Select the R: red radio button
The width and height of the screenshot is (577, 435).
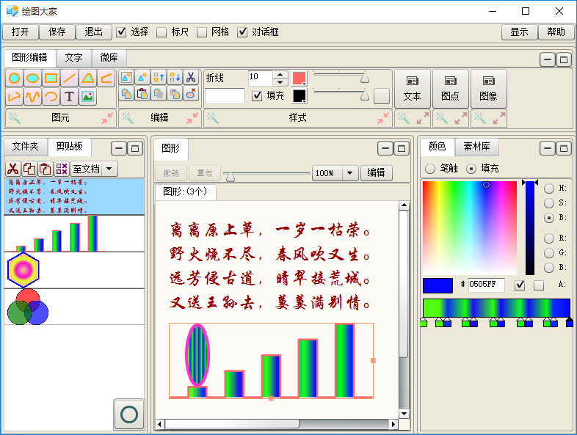pyautogui.click(x=549, y=238)
